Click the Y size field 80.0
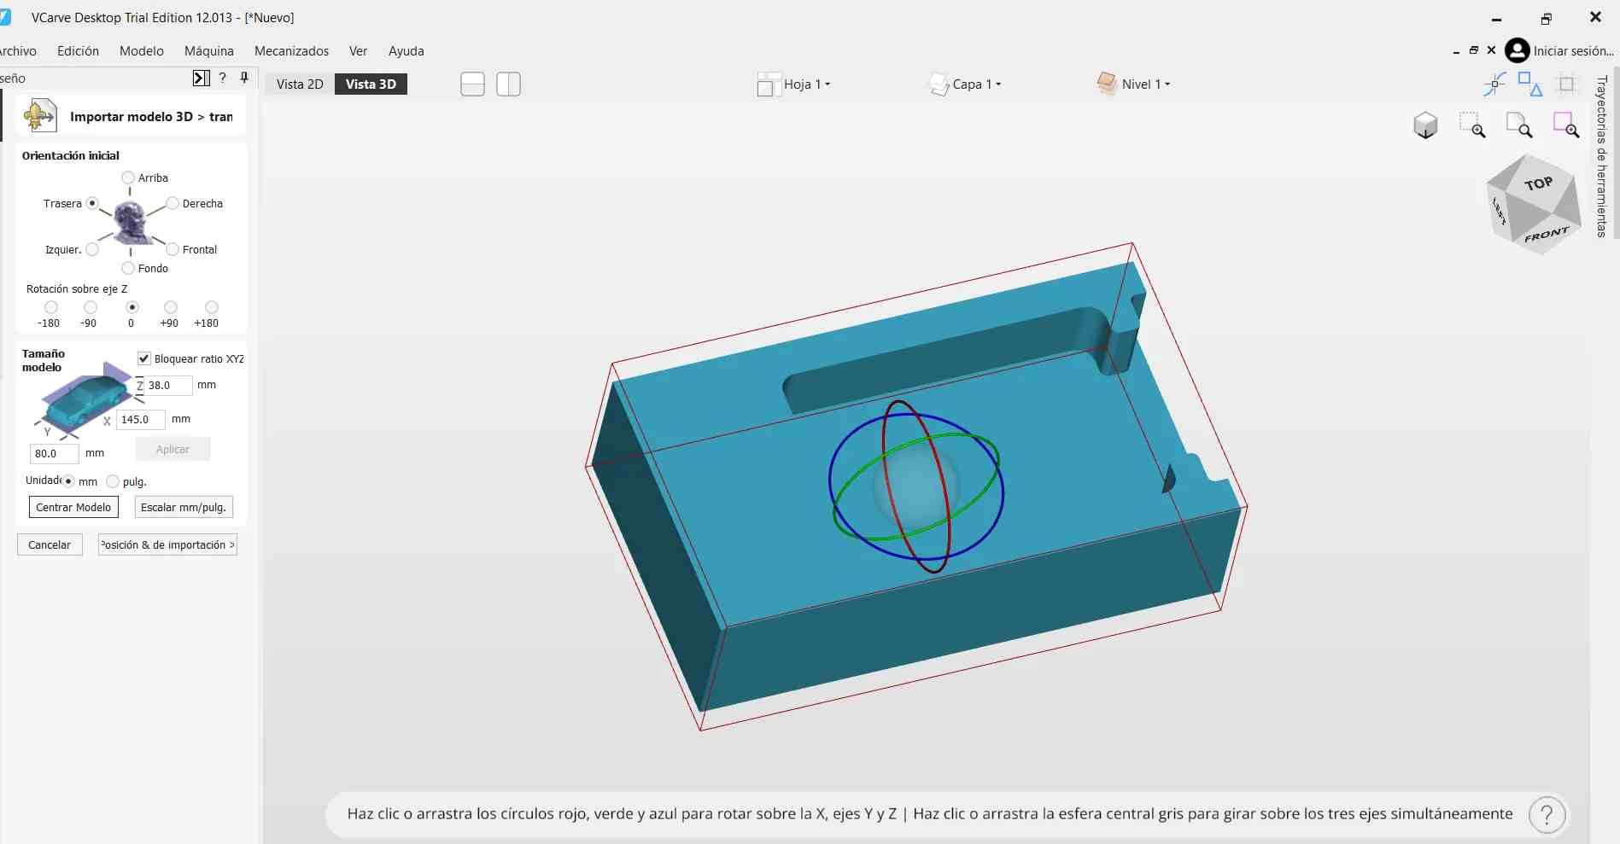This screenshot has height=844, width=1620. [x=54, y=453]
